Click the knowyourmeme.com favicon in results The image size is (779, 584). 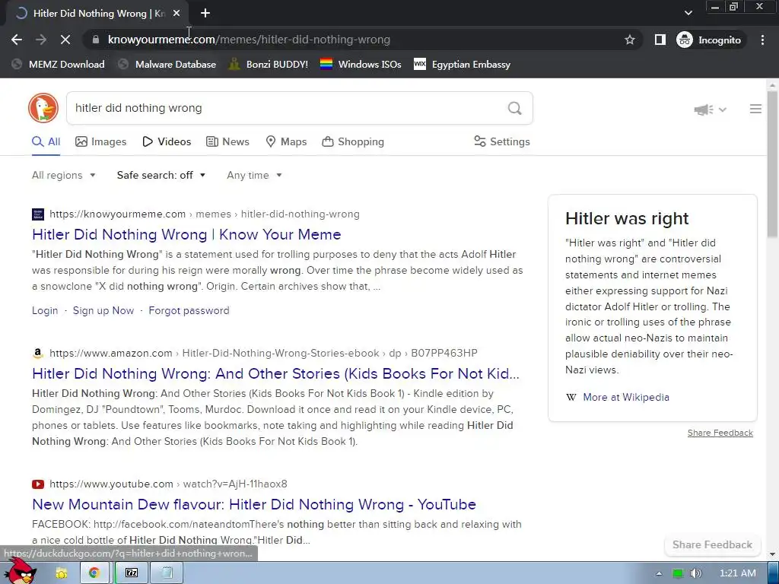point(38,214)
